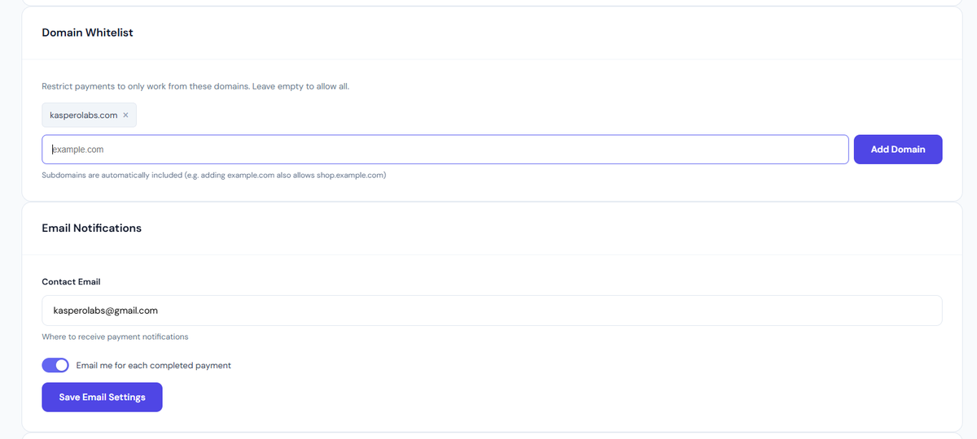This screenshot has width=977, height=439.
Task: Click the Add Domain button
Action: coord(898,150)
